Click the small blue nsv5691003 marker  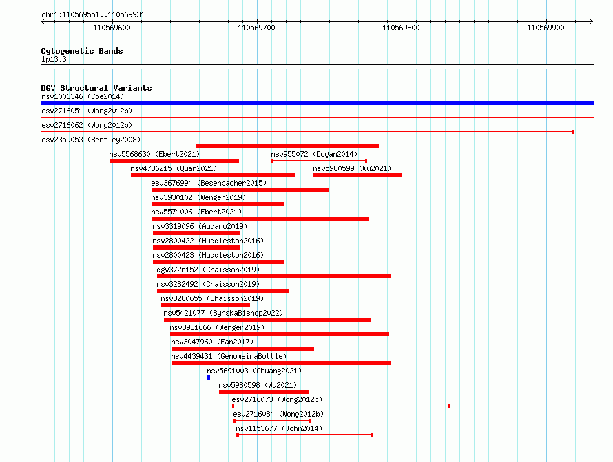209,377
